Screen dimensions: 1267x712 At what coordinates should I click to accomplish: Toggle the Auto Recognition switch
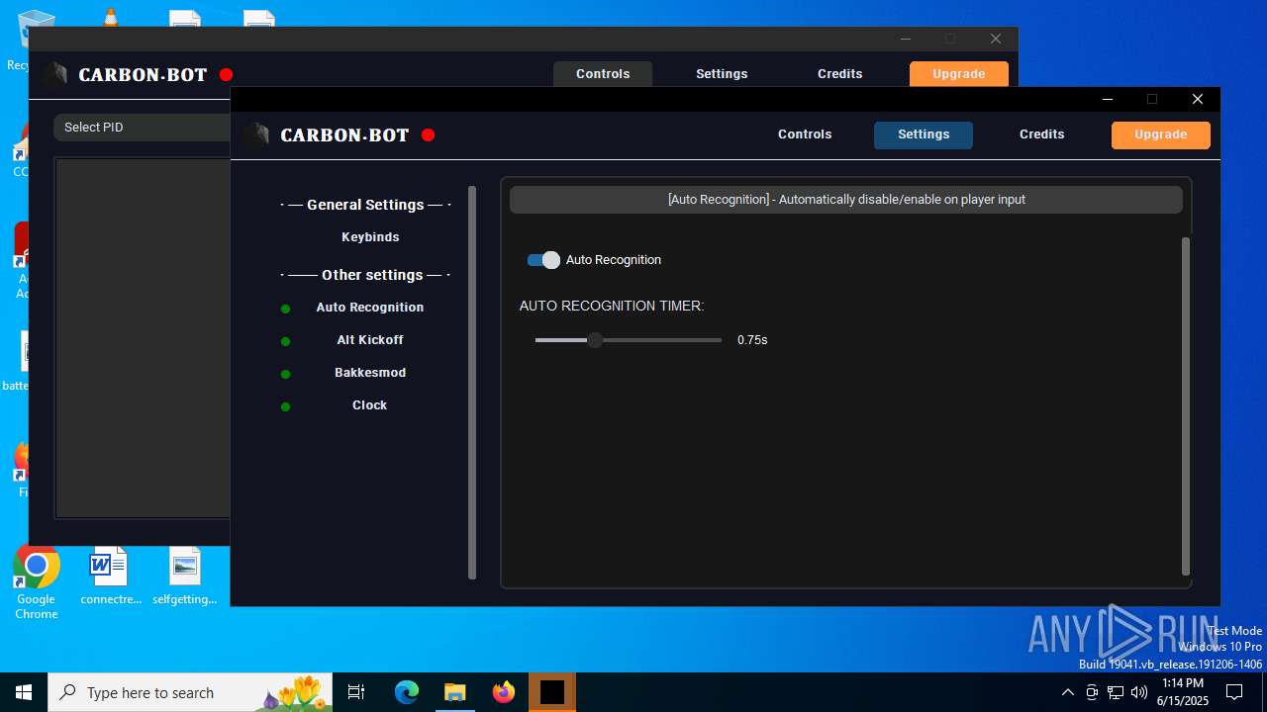543,260
